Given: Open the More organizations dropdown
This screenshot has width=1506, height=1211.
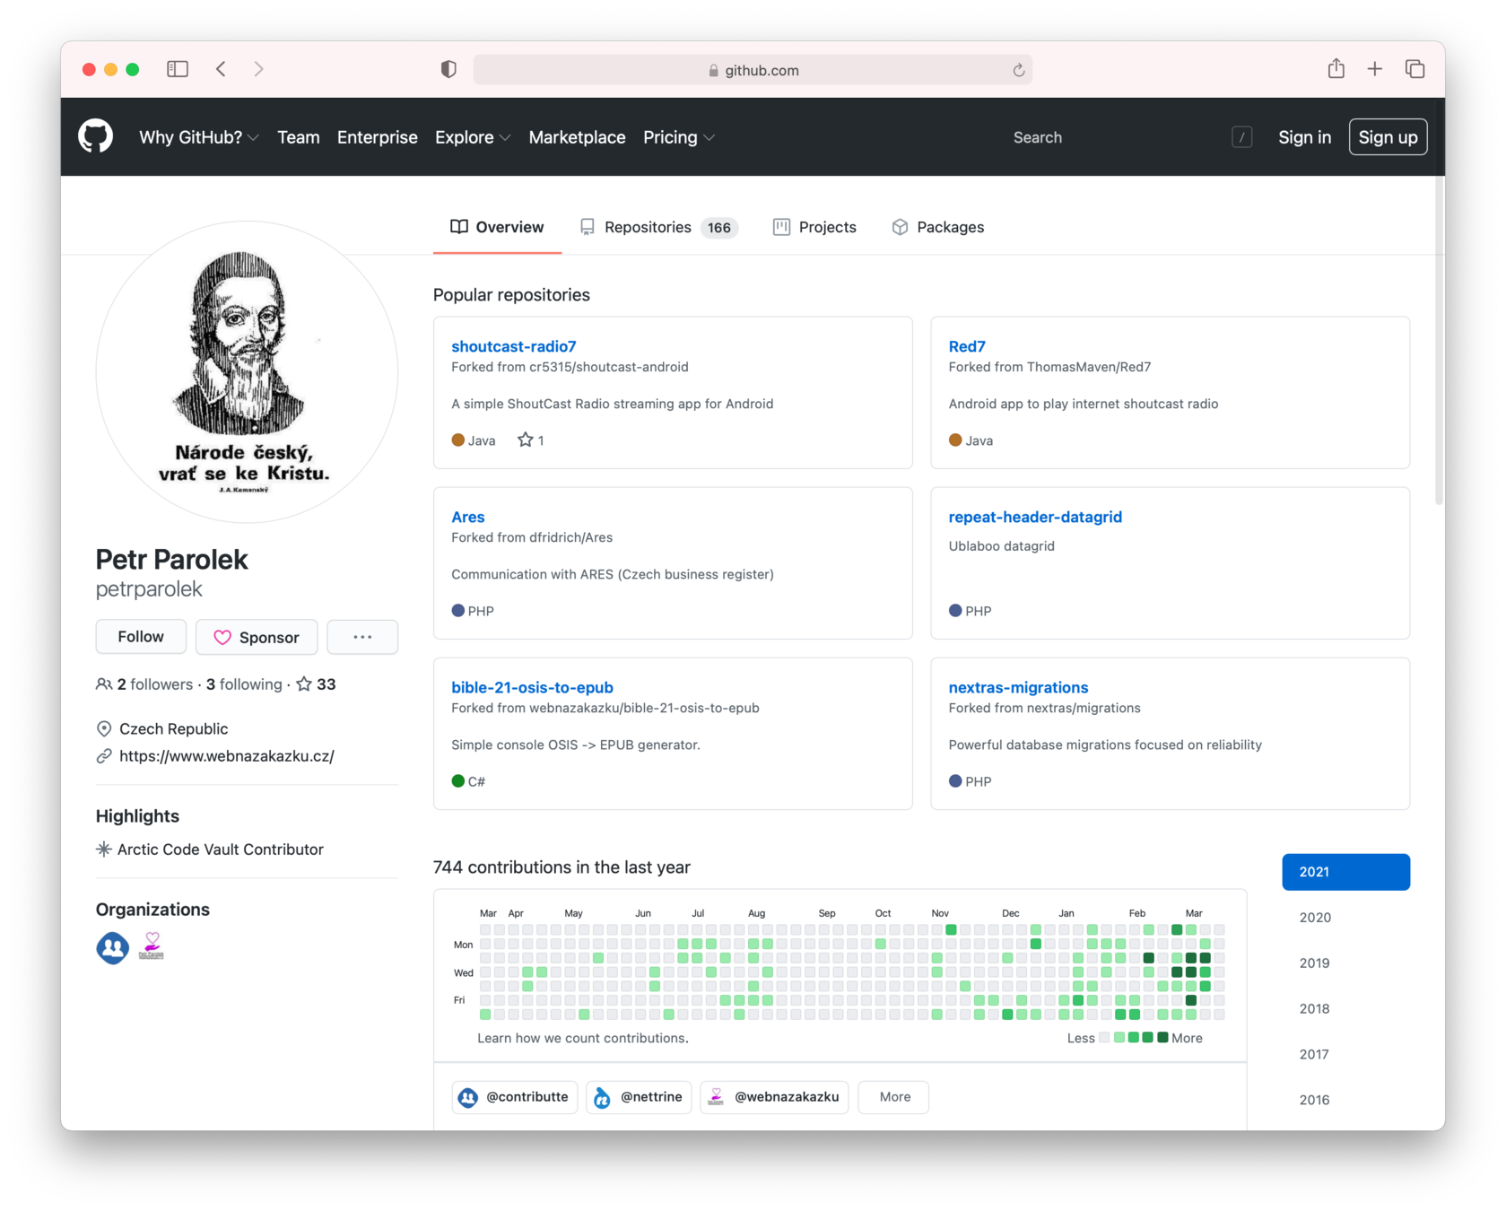Looking at the screenshot, I should click(893, 1097).
